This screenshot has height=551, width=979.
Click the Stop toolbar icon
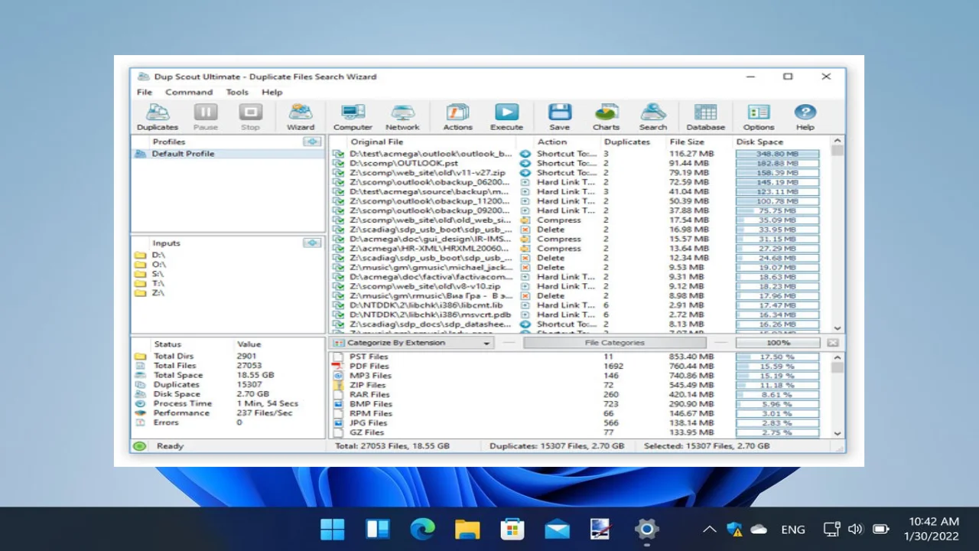250,117
